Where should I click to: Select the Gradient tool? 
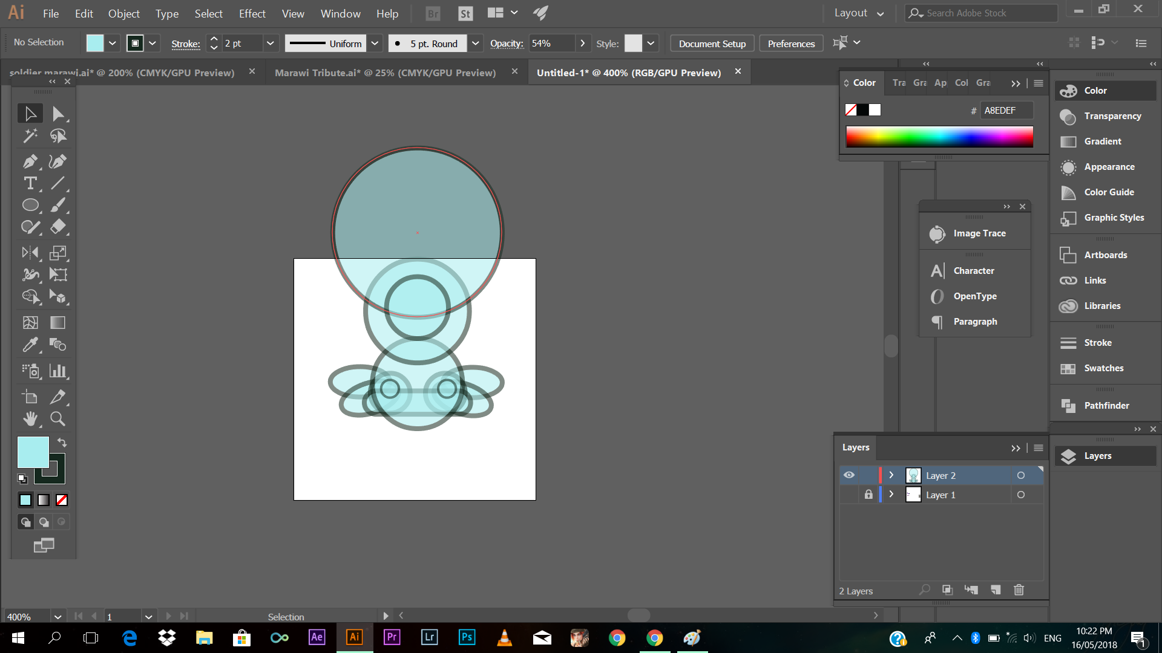[58, 322]
